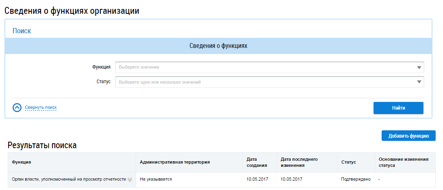Open the Статус filter dropdown arrow
This screenshot has height=190, width=443.
tap(419, 82)
